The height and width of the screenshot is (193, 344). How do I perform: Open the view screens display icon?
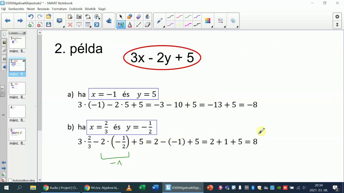pos(59,21)
